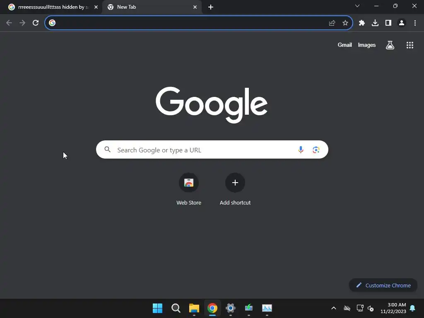Select the New Tab tab

(x=152, y=7)
